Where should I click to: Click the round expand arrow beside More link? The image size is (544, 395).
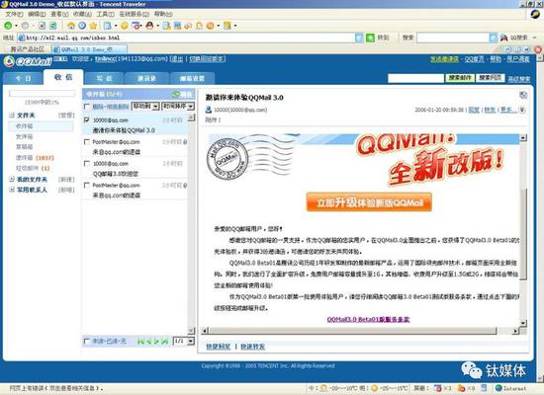[522, 110]
